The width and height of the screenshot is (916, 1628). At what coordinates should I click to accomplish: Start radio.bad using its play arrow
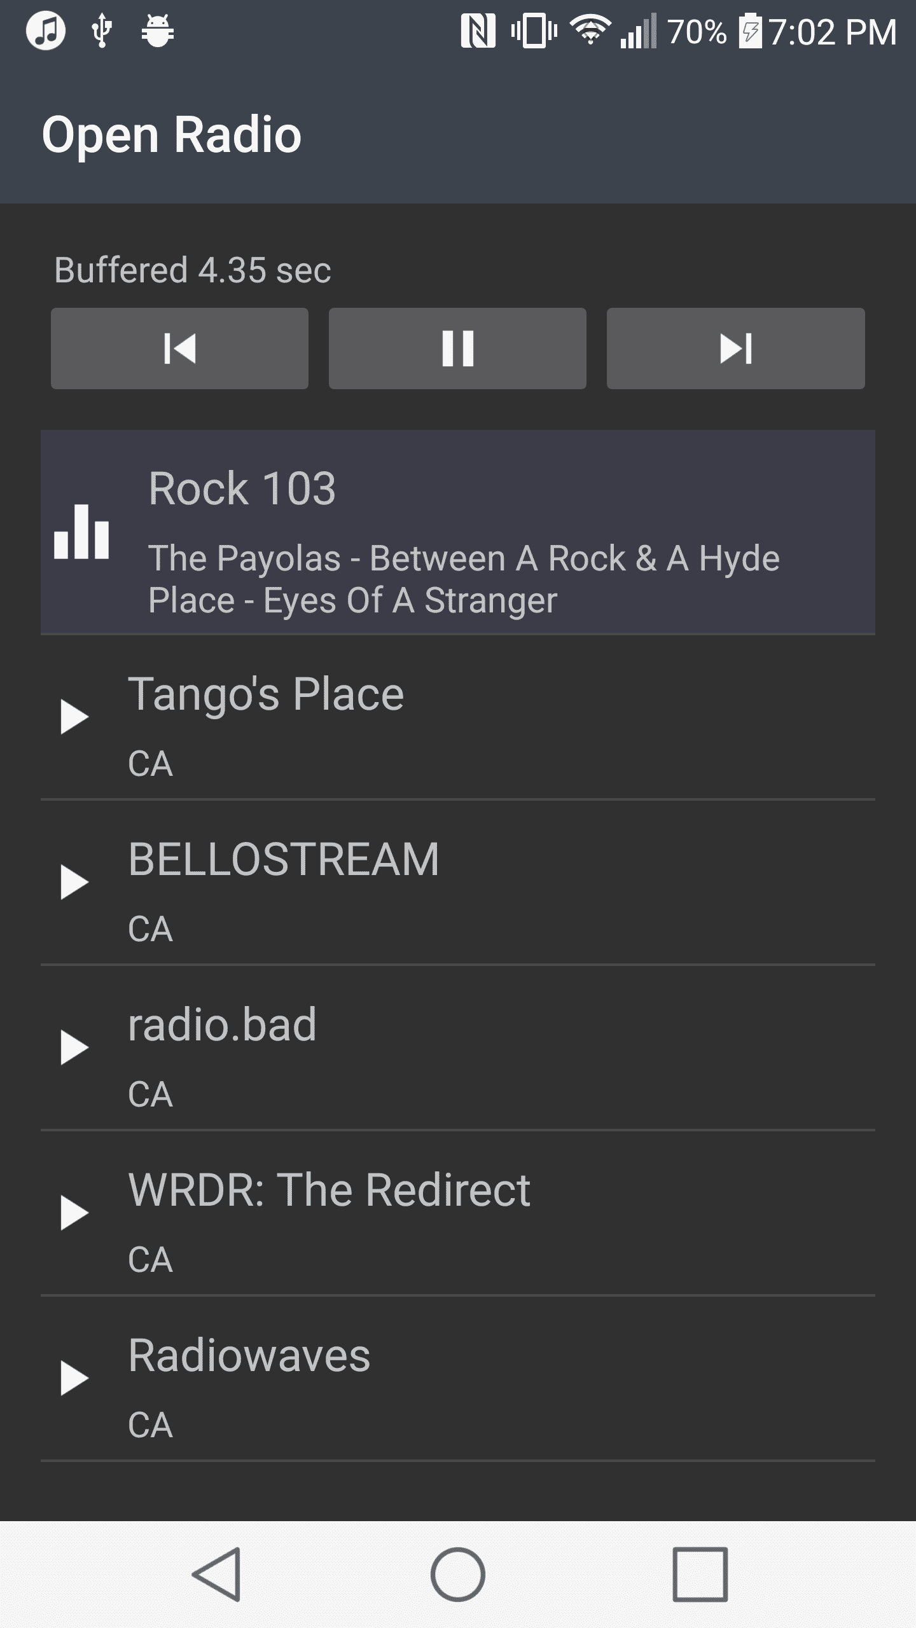coord(74,1047)
